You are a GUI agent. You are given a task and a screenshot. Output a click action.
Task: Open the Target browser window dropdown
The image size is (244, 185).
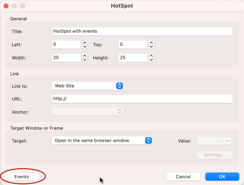102,141
